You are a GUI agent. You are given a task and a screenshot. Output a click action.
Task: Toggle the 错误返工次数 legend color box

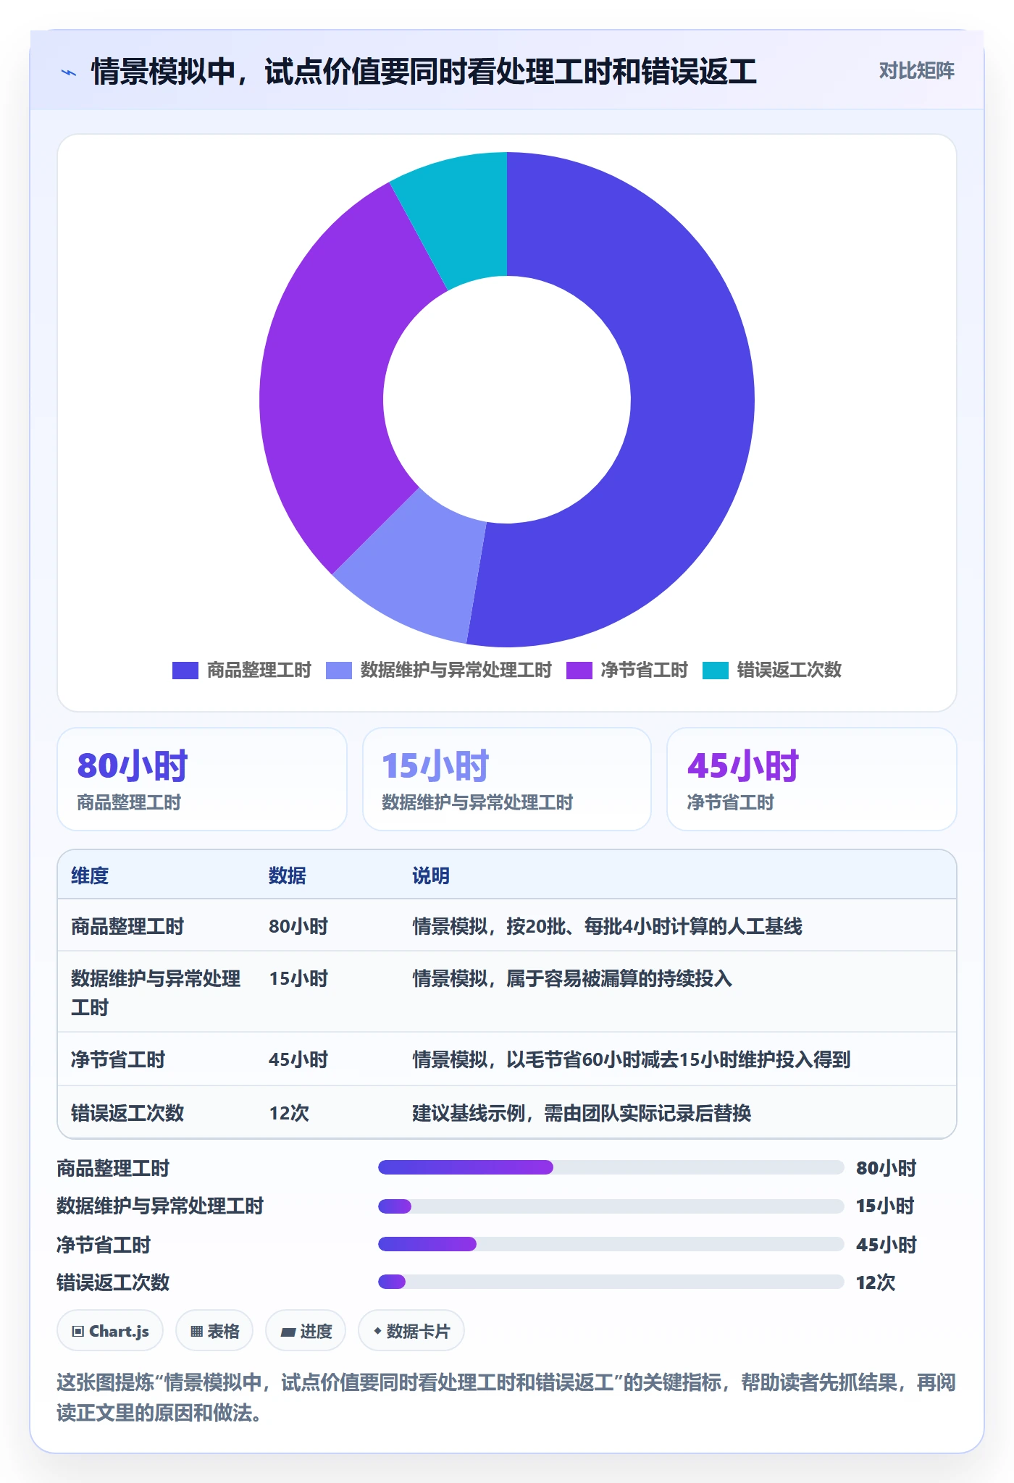pyautogui.click(x=715, y=671)
